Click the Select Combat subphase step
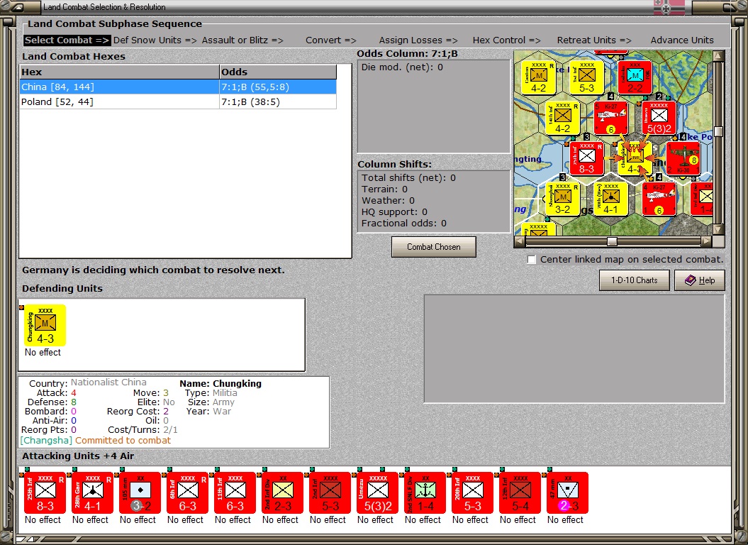 pyautogui.click(x=67, y=40)
